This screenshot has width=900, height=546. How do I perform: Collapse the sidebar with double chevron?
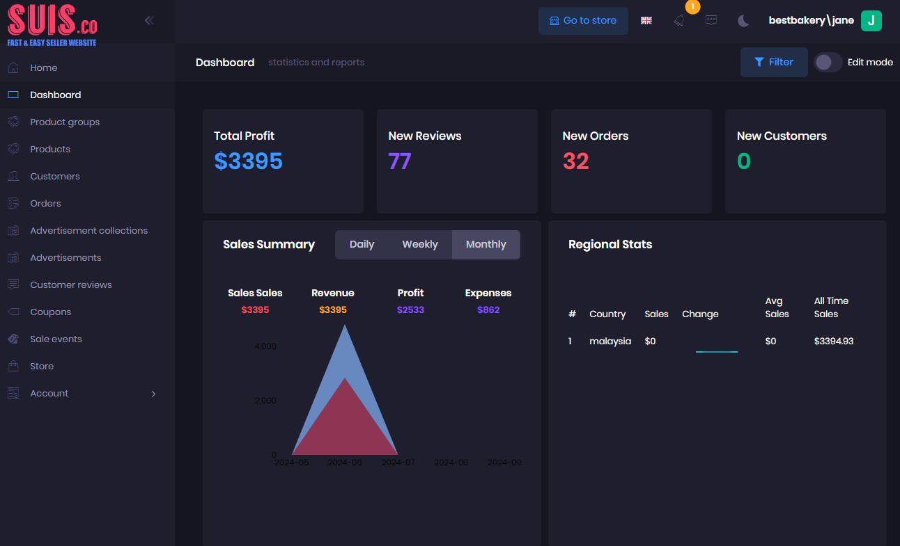pyautogui.click(x=149, y=21)
